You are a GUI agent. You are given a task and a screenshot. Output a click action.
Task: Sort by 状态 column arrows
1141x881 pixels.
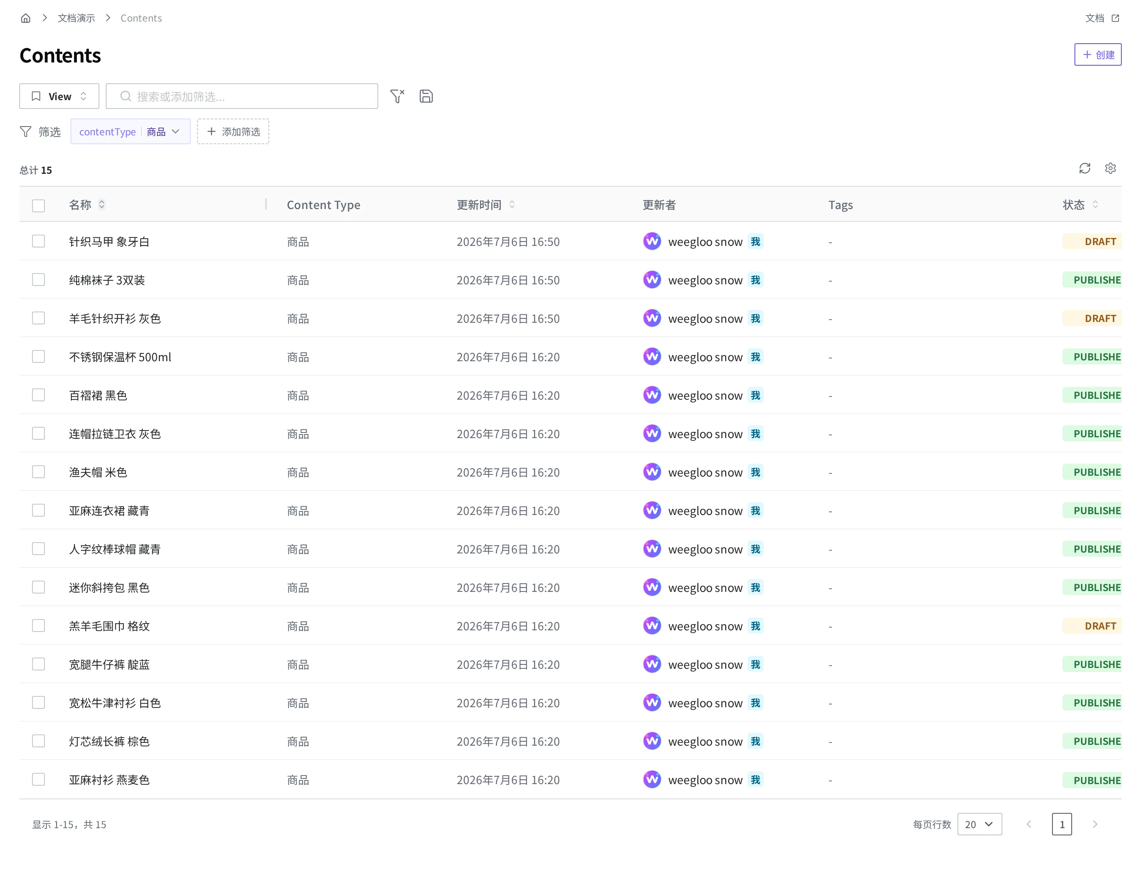point(1095,205)
